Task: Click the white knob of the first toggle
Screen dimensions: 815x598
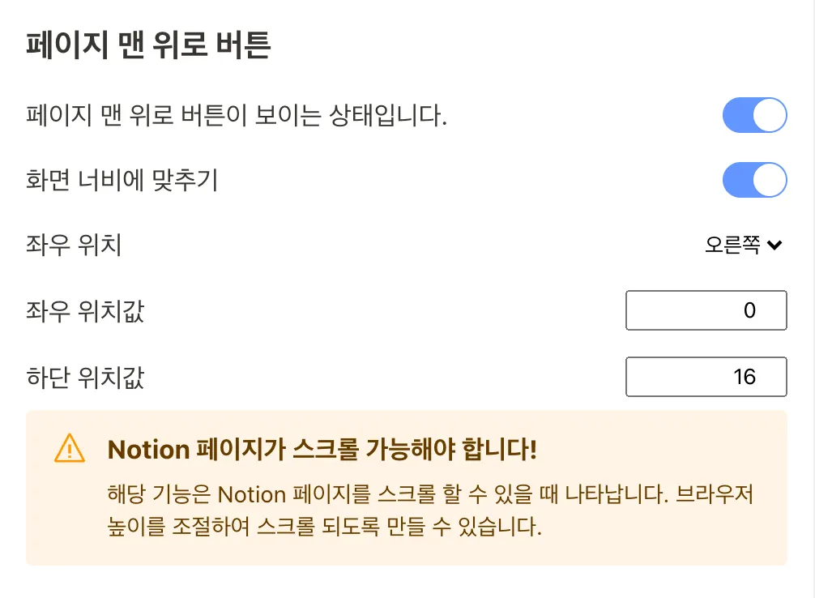Action: [770, 116]
